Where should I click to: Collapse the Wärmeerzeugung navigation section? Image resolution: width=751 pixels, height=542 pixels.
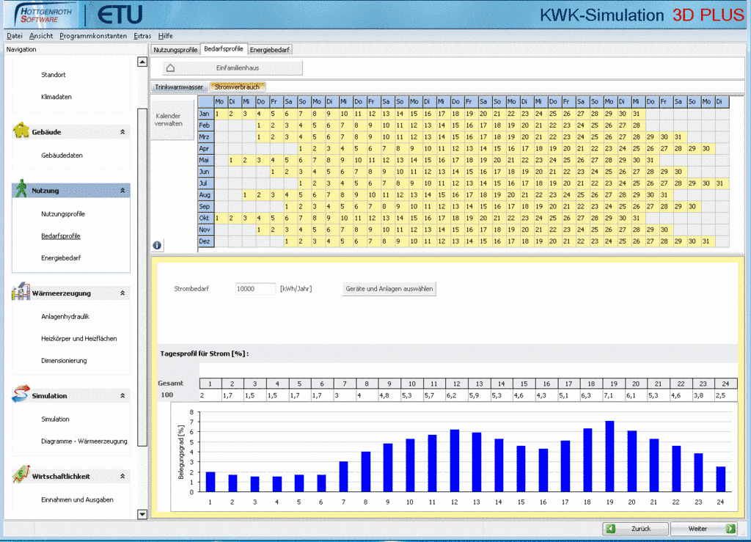pos(122,293)
